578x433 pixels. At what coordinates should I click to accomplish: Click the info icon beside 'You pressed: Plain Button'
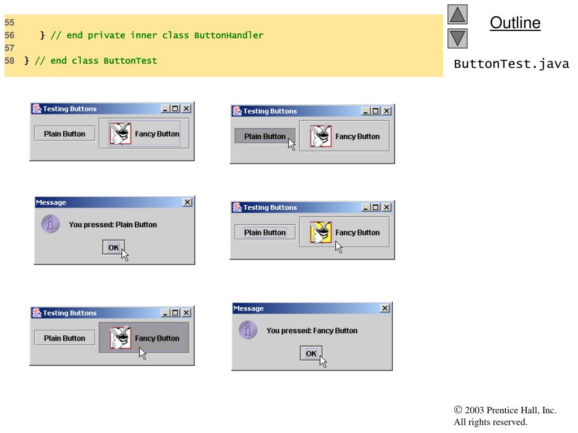[x=50, y=224]
